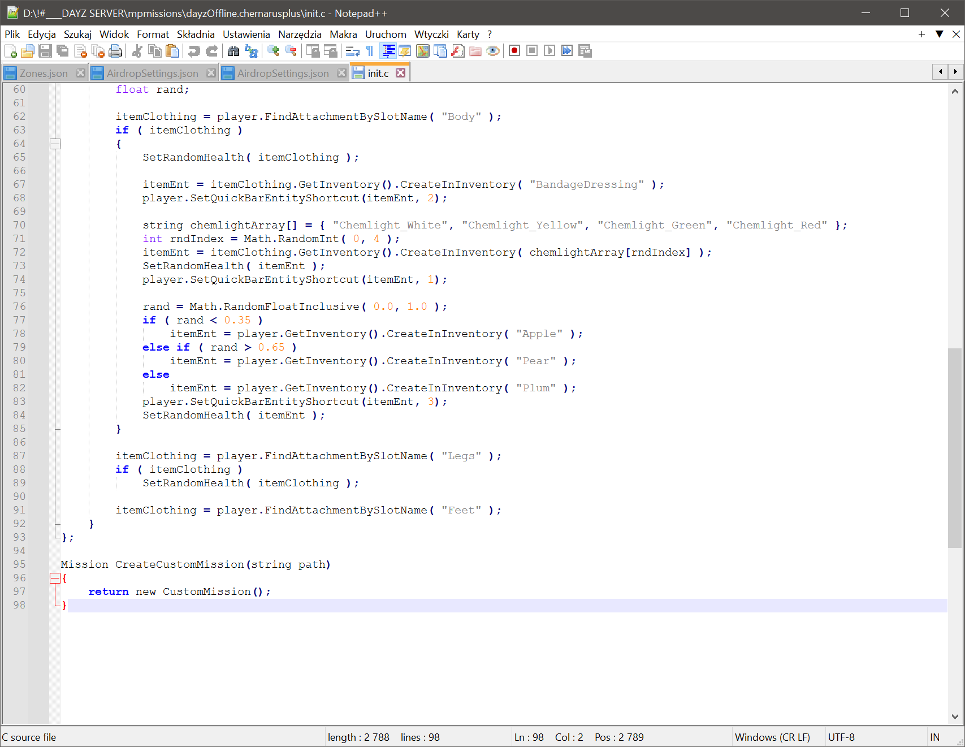Open document list dropdown triangle
Viewport: 965px width, 747px height.
click(939, 34)
